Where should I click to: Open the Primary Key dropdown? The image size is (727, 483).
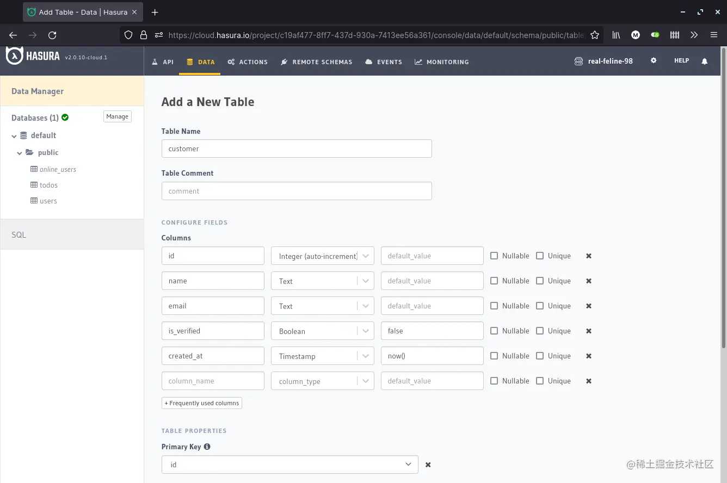pos(408,465)
